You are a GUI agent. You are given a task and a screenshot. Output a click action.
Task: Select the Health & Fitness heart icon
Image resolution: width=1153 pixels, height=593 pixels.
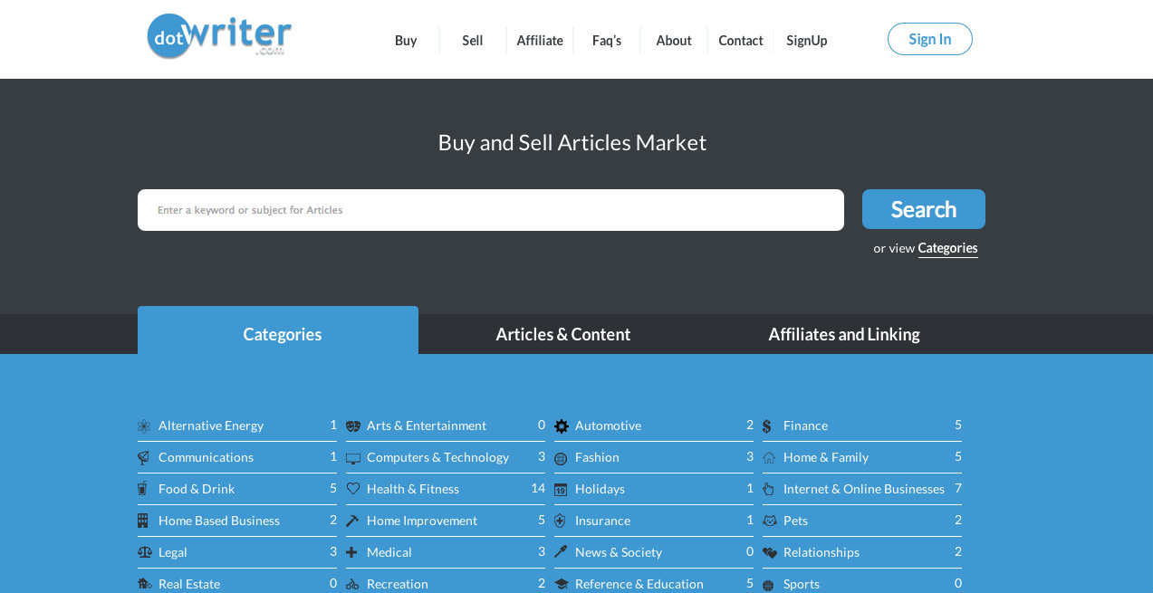pos(352,488)
